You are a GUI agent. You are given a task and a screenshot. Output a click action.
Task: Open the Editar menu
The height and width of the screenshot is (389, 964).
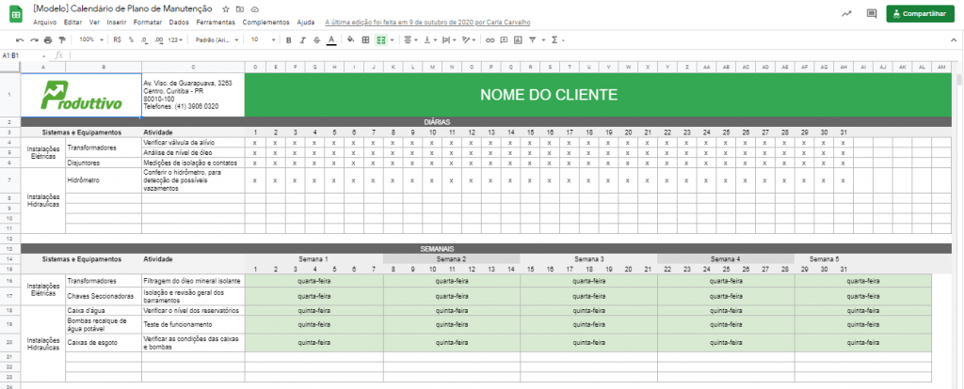72,23
